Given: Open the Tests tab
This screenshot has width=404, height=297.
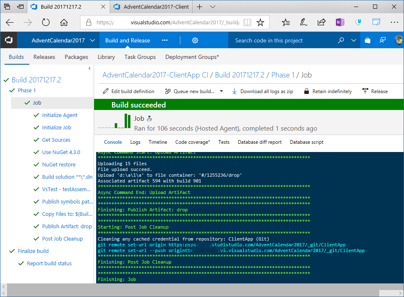Looking at the screenshot, I should [x=224, y=142].
